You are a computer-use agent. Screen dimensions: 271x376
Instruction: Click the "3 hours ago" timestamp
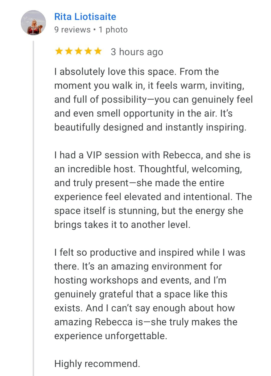point(137,52)
